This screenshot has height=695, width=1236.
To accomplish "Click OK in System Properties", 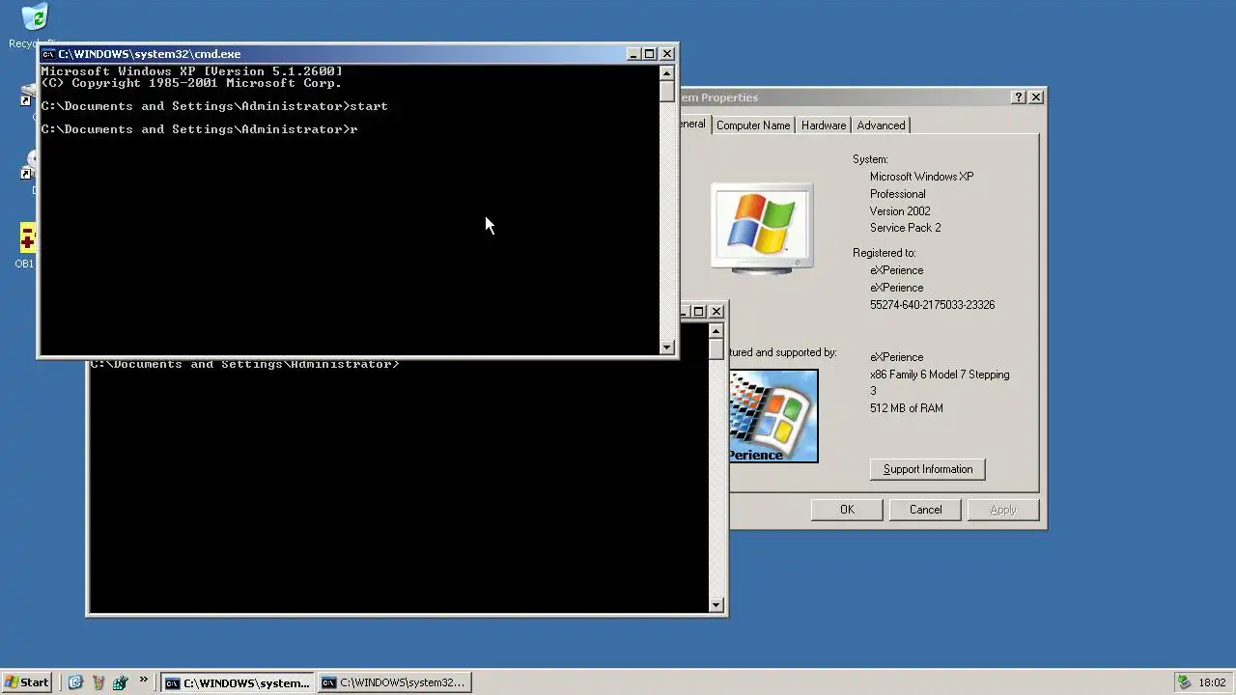I will (847, 510).
